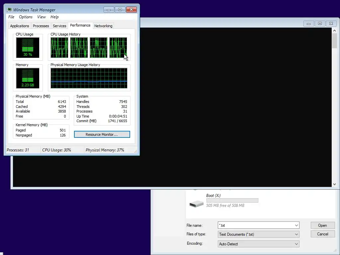This screenshot has height=255, width=340.
Task: Click the Total physical memory value 6143
Action: [x=62, y=102]
